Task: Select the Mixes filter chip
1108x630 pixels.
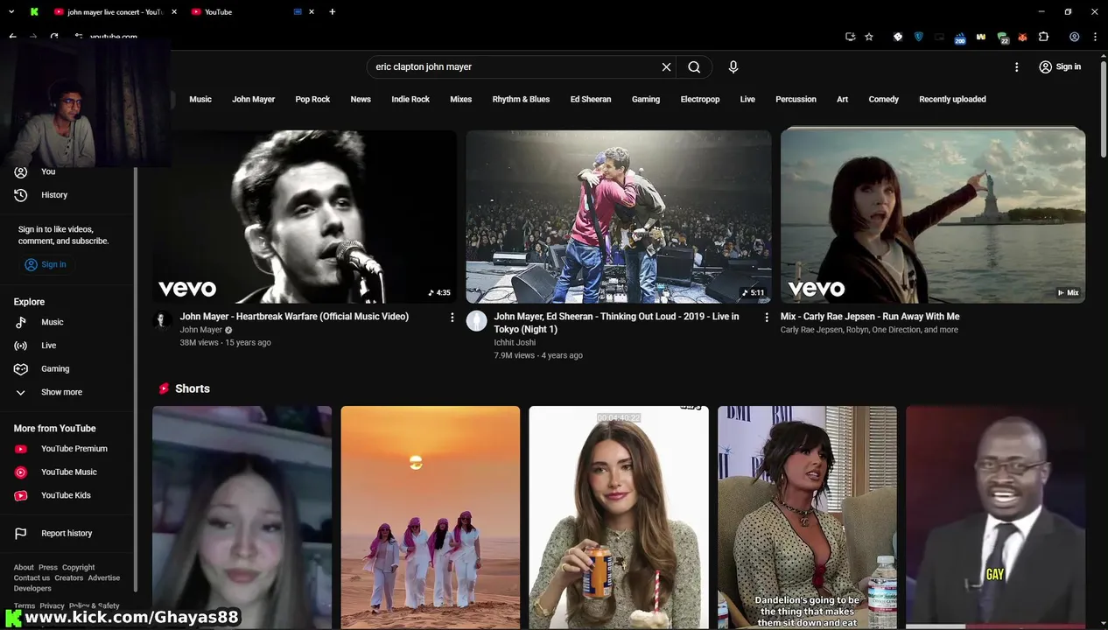Action: tap(461, 100)
